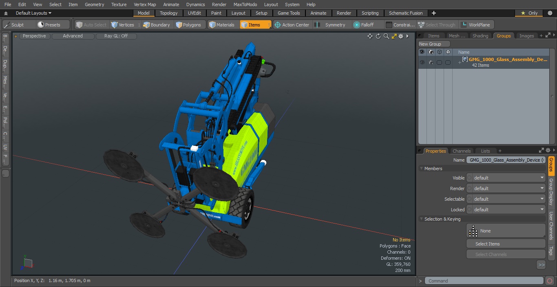Viewport: 557px width, 287px height.
Task: Open the Geometry menu
Action: click(x=94, y=4)
